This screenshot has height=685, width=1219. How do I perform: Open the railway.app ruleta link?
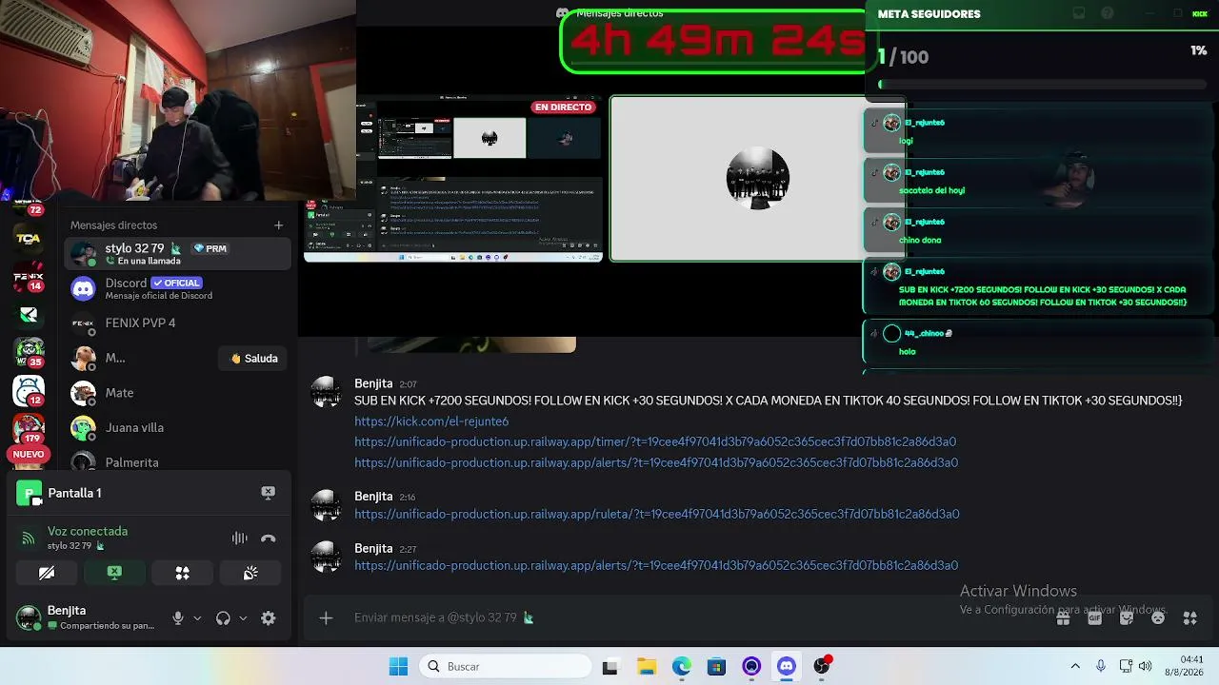coord(657,515)
